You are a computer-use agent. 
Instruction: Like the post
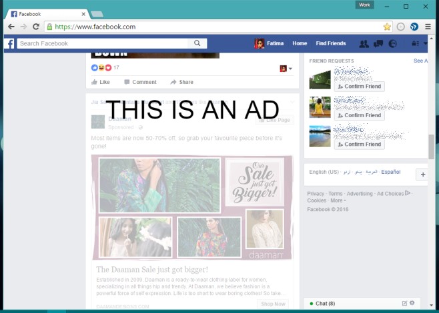tap(101, 82)
